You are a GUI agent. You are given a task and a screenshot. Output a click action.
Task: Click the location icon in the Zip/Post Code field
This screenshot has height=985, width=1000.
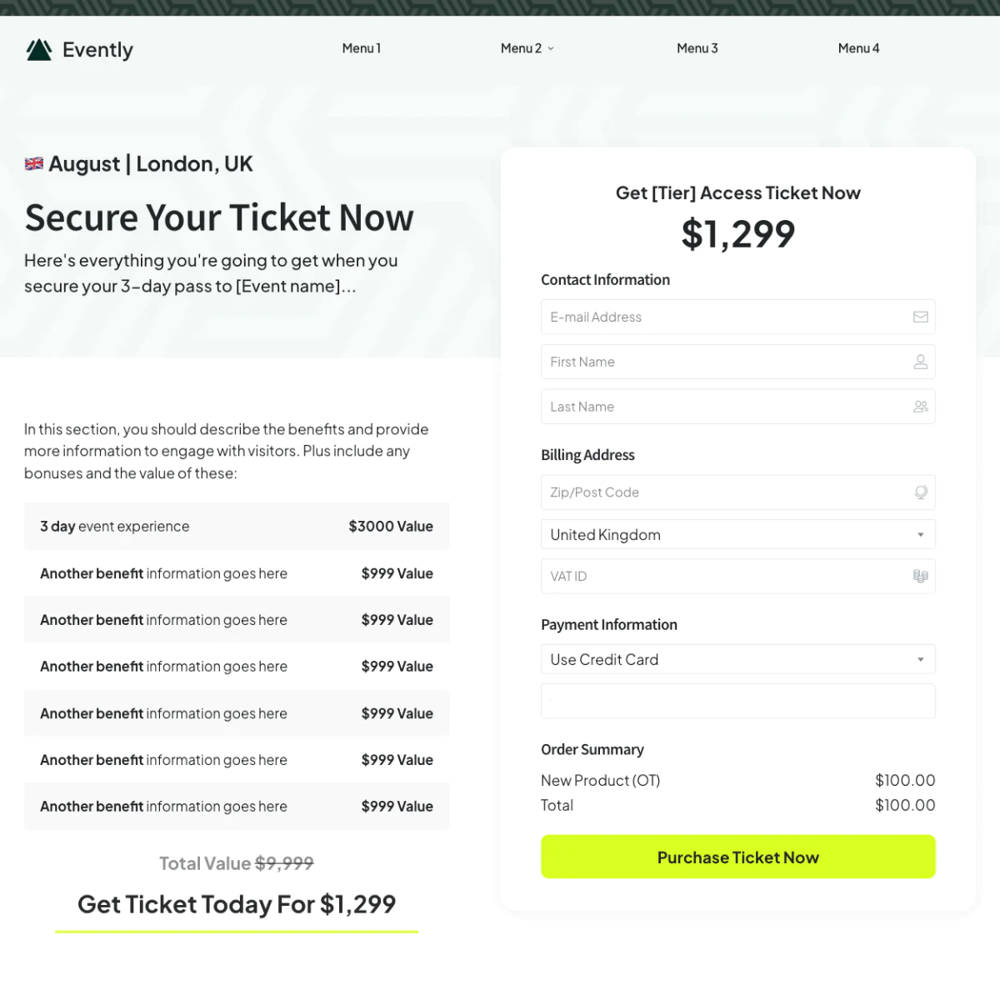tap(921, 492)
